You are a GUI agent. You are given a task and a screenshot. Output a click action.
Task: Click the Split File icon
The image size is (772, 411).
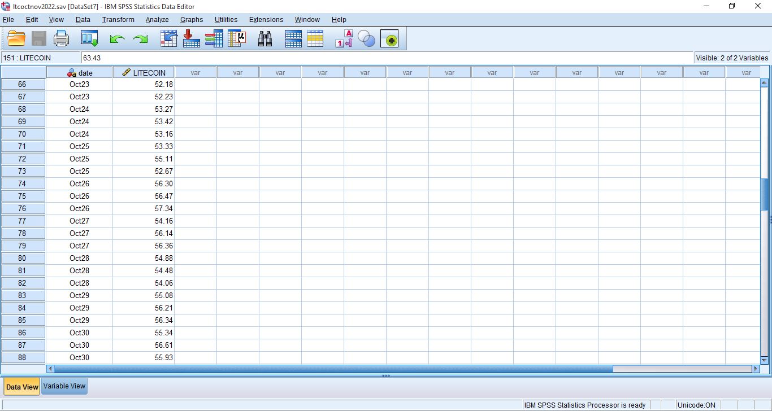coord(293,38)
